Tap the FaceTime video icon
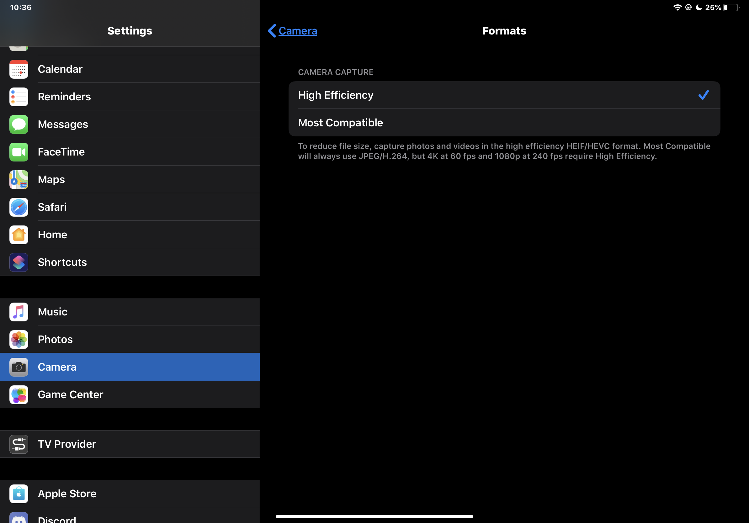The image size is (749, 523). (x=19, y=152)
